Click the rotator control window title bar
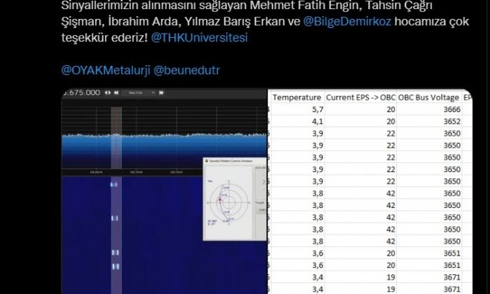Viewport: 490px width, 294px height. 234,160
